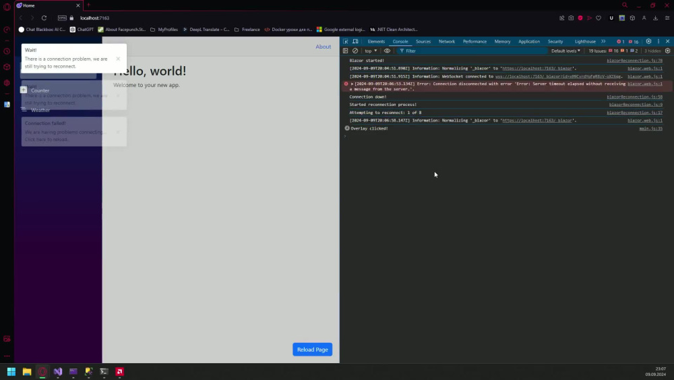Open the Counter navigation item

tap(40, 90)
